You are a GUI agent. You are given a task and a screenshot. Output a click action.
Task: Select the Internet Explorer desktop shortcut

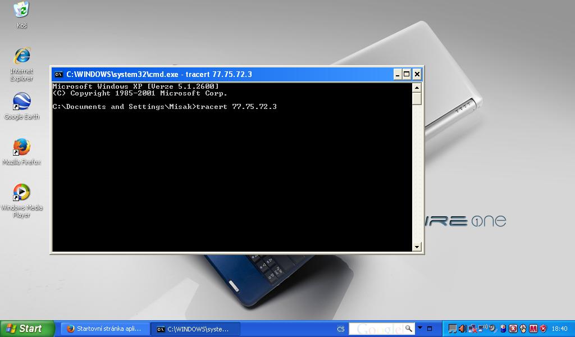pyautogui.click(x=21, y=57)
